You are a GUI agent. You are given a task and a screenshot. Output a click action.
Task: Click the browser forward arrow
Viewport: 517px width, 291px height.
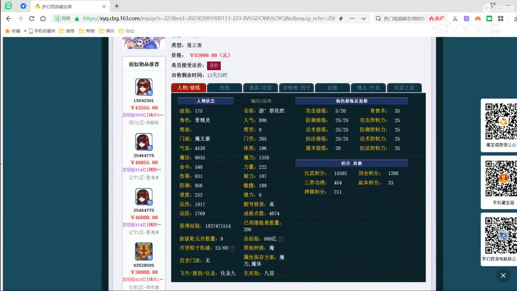point(20,19)
